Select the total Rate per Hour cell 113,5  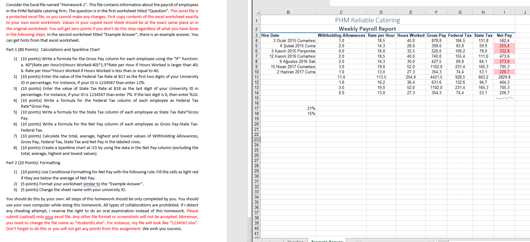(381, 77)
